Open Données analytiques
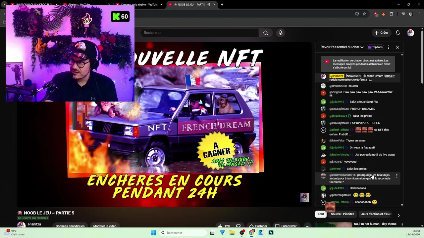The height and width of the screenshot is (238, 424). pyautogui.click(x=70, y=226)
